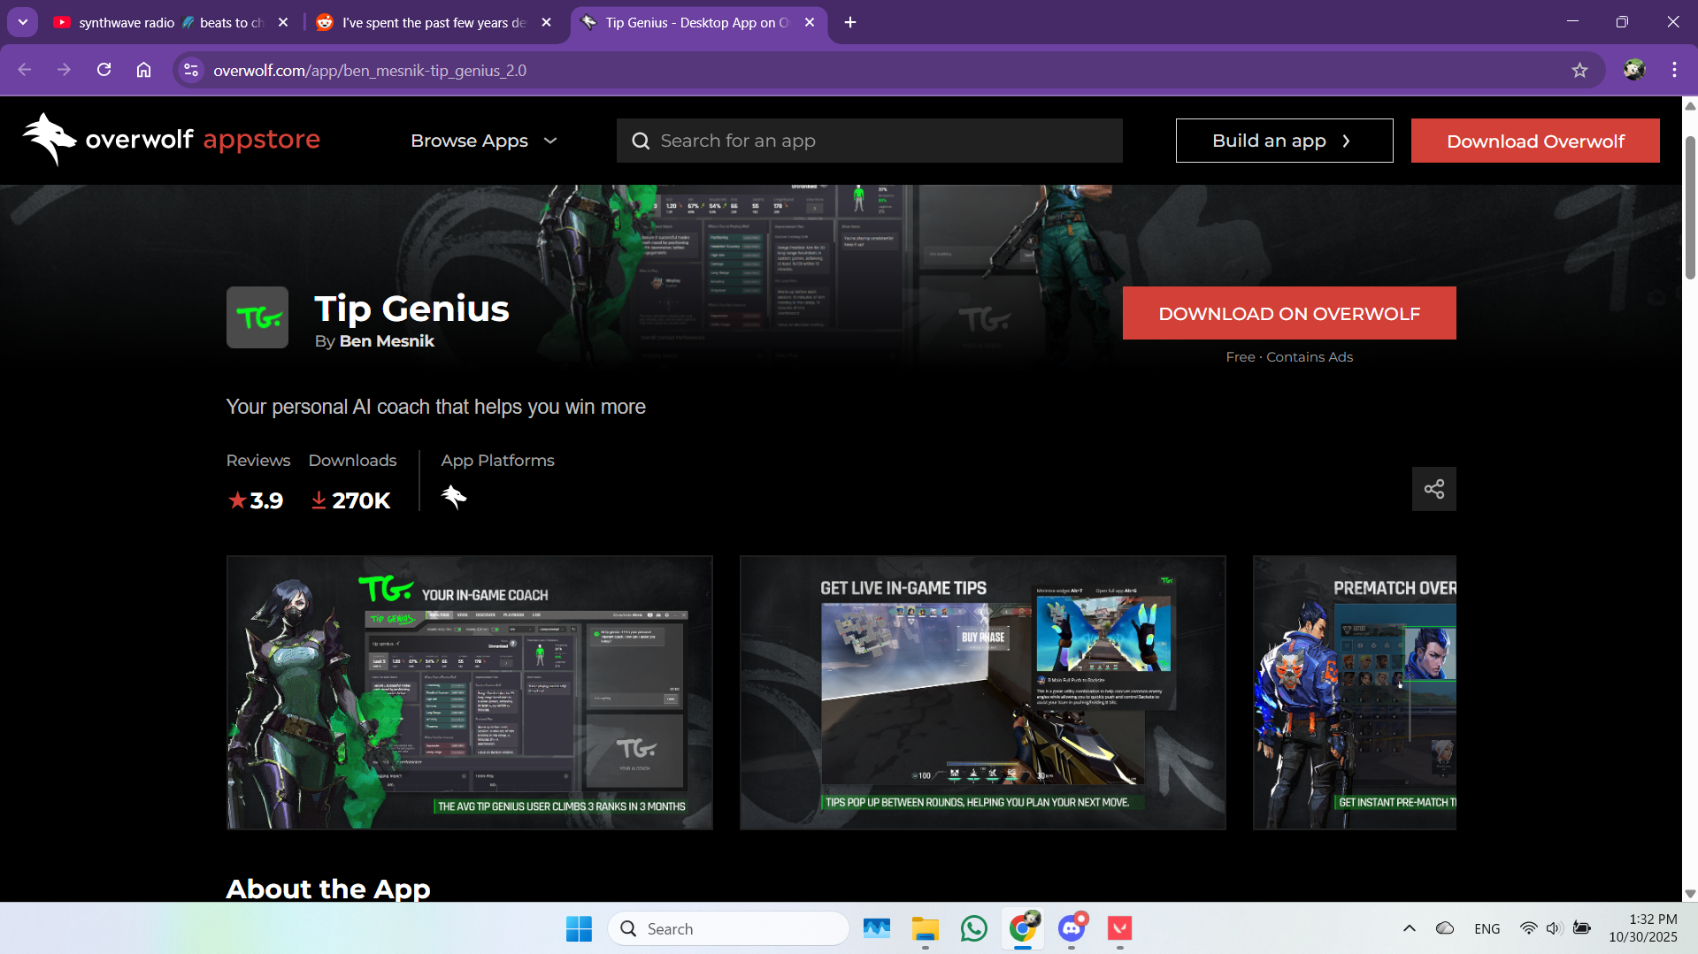This screenshot has height=954, width=1698.
Task: Open the 'Your In-Game Coach' screenshot
Action: pyautogui.click(x=470, y=692)
